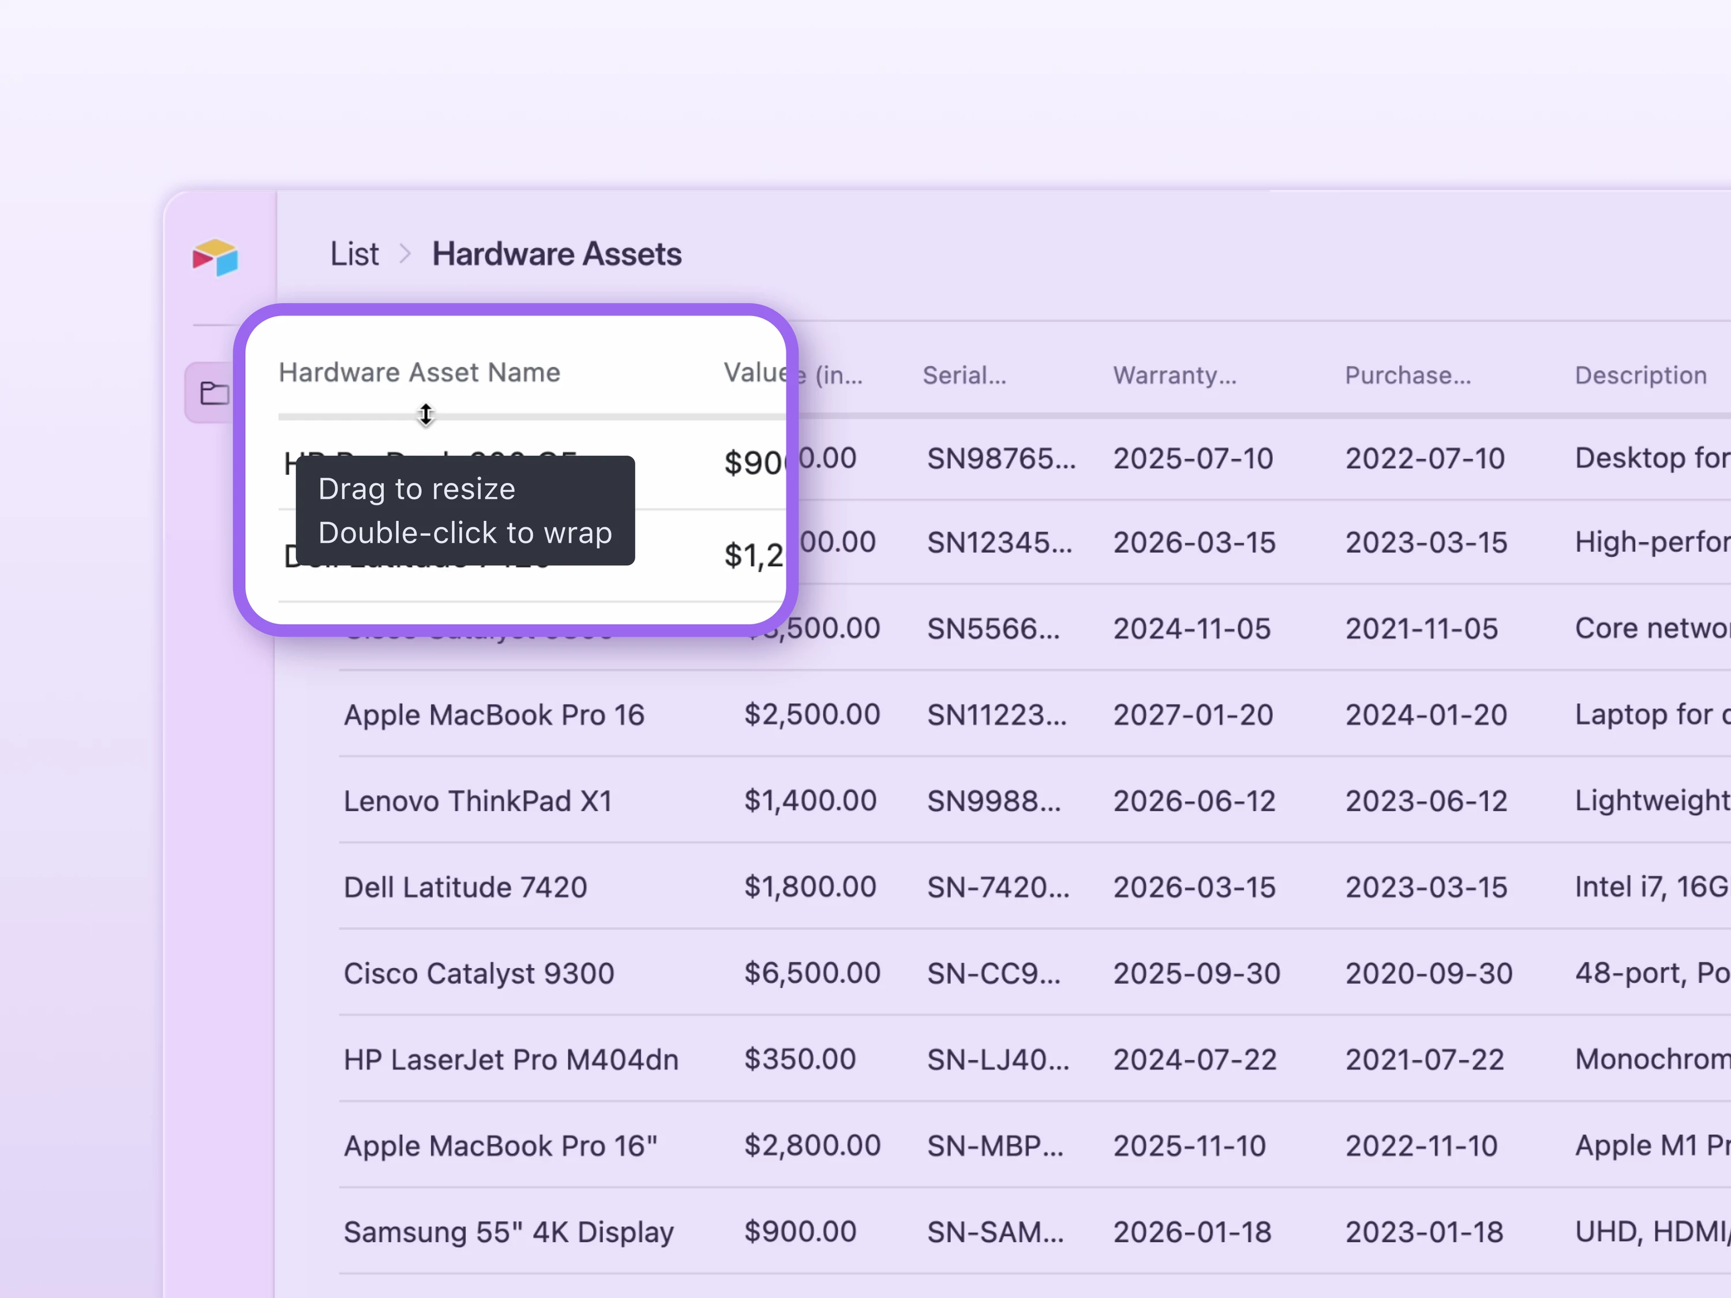This screenshot has width=1731, height=1298.
Task: Click warranty date 2026-06-12
Action: (1194, 801)
